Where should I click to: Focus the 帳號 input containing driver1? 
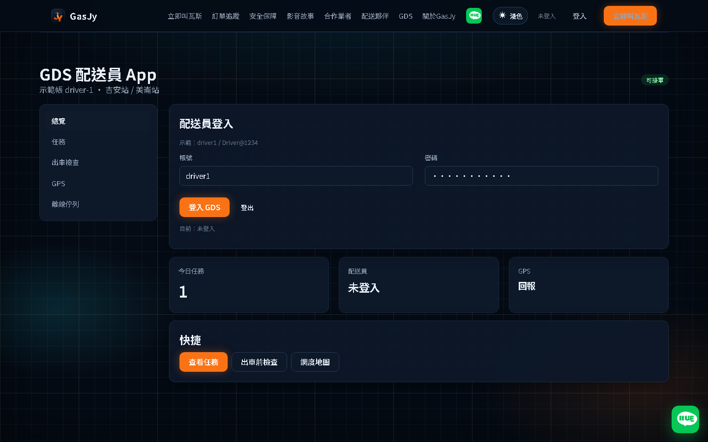pyautogui.click(x=296, y=176)
